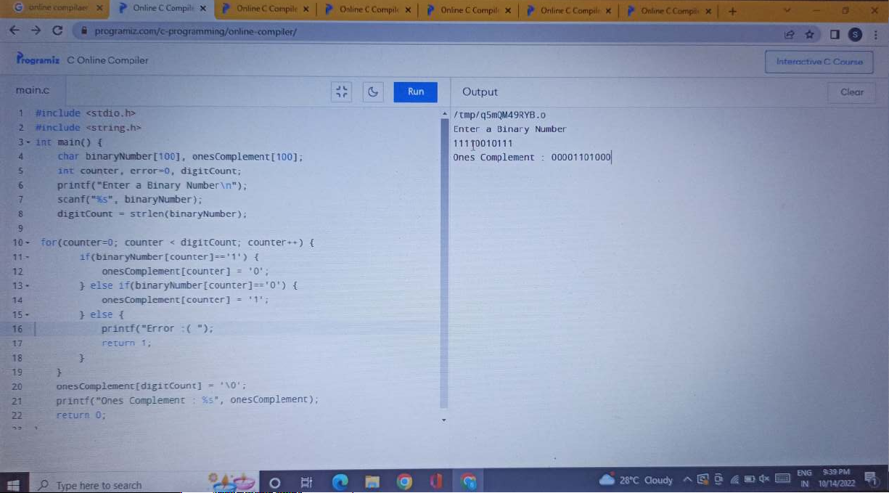Open the browser side panel
Image resolution: width=889 pixels, height=493 pixels.
(835, 34)
